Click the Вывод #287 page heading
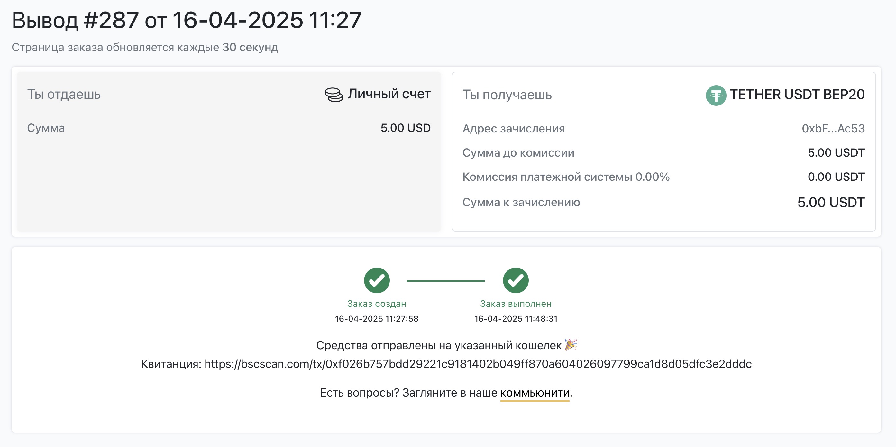The height and width of the screenshot is (447, 896). pos(187,20)
